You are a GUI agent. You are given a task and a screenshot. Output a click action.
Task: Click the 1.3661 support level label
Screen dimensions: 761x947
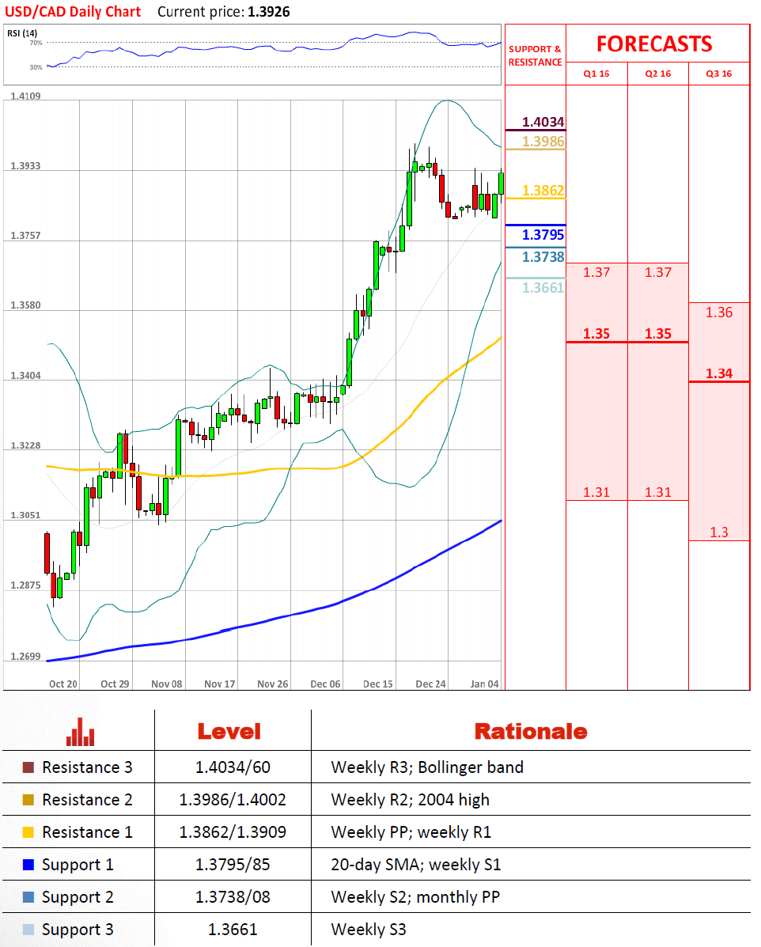[543, 288]
